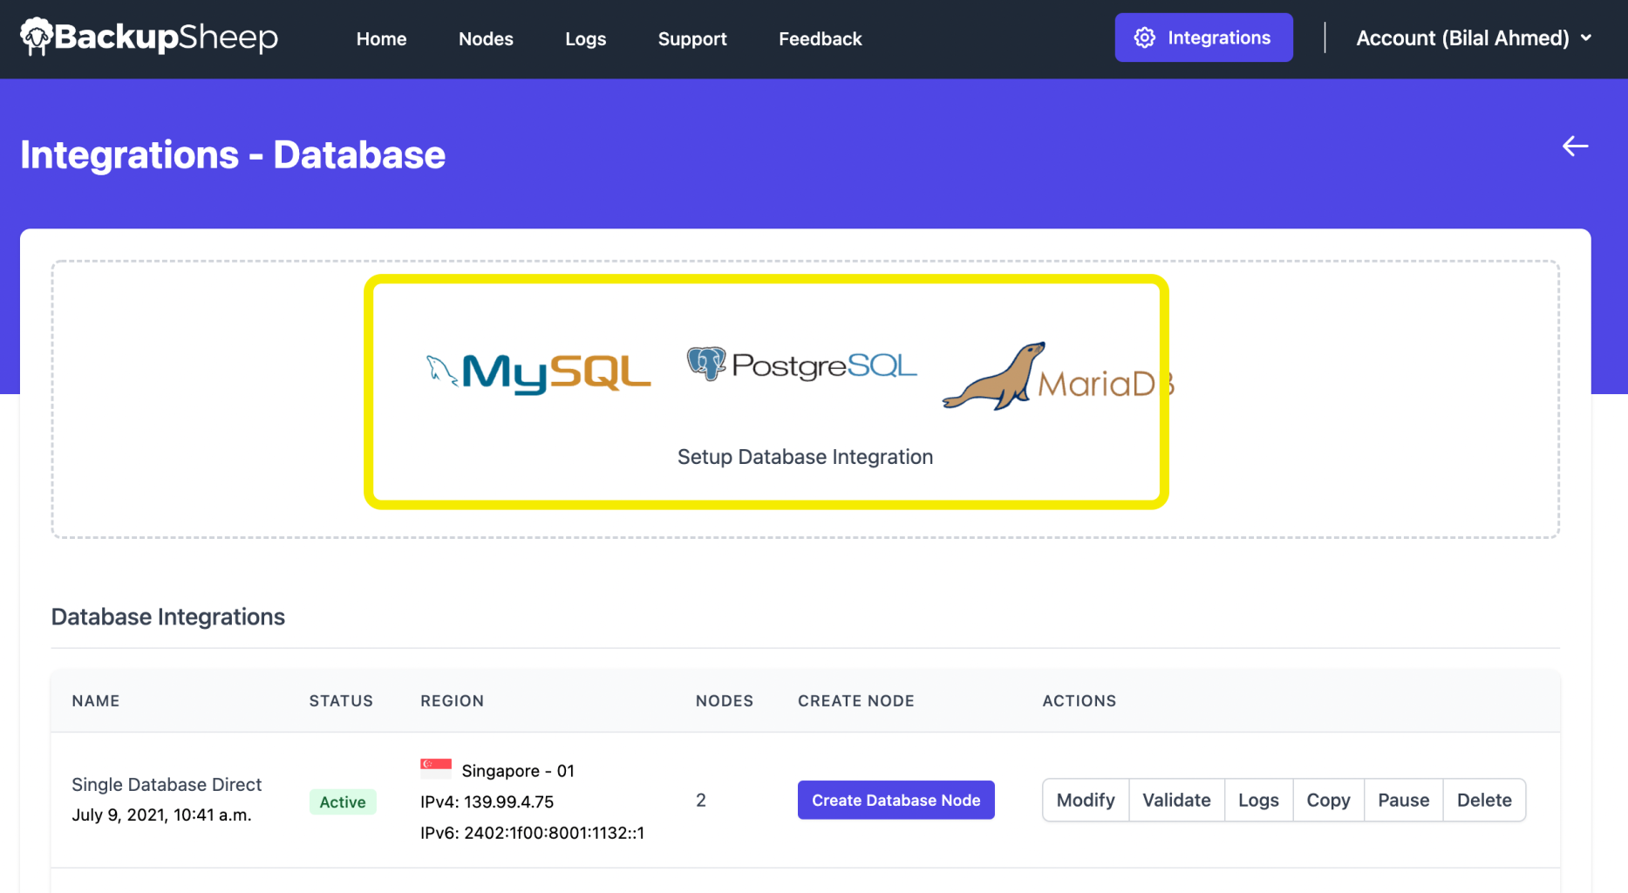This screenshot has height=893, width=1628.
Task: Click the Integrations - Database page title
Action: (233, 154)
